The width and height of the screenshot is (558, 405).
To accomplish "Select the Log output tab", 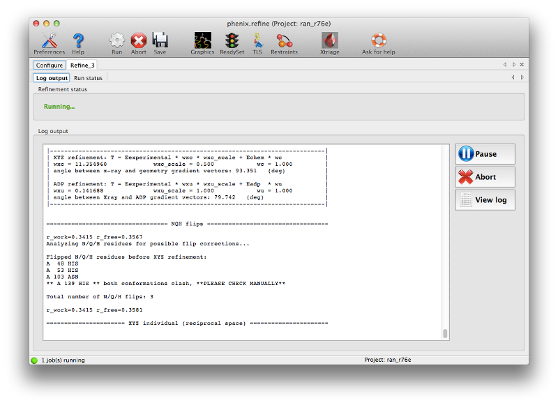I will (x=51, y=78).
